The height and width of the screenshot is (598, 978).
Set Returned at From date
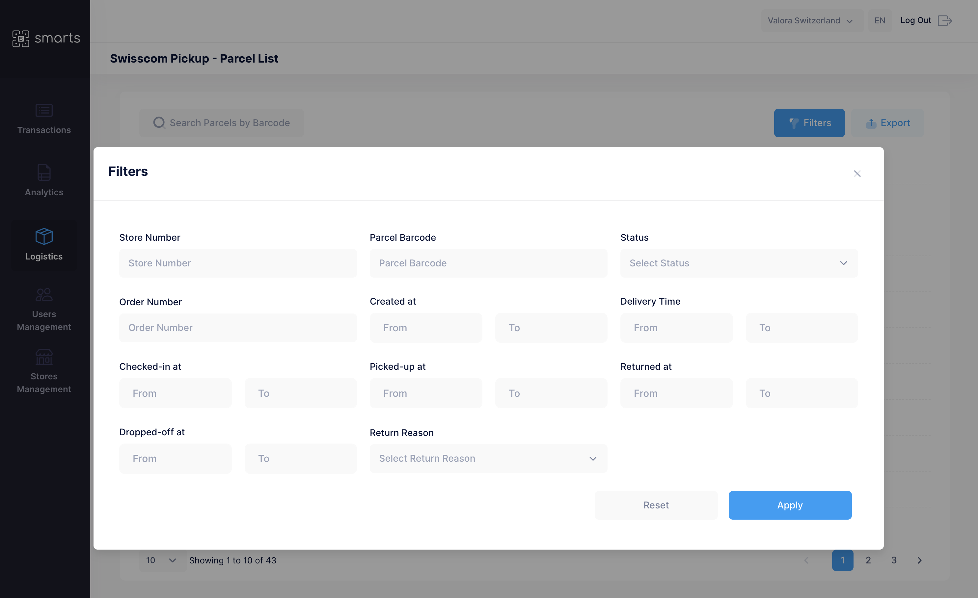tap(676, 393)
